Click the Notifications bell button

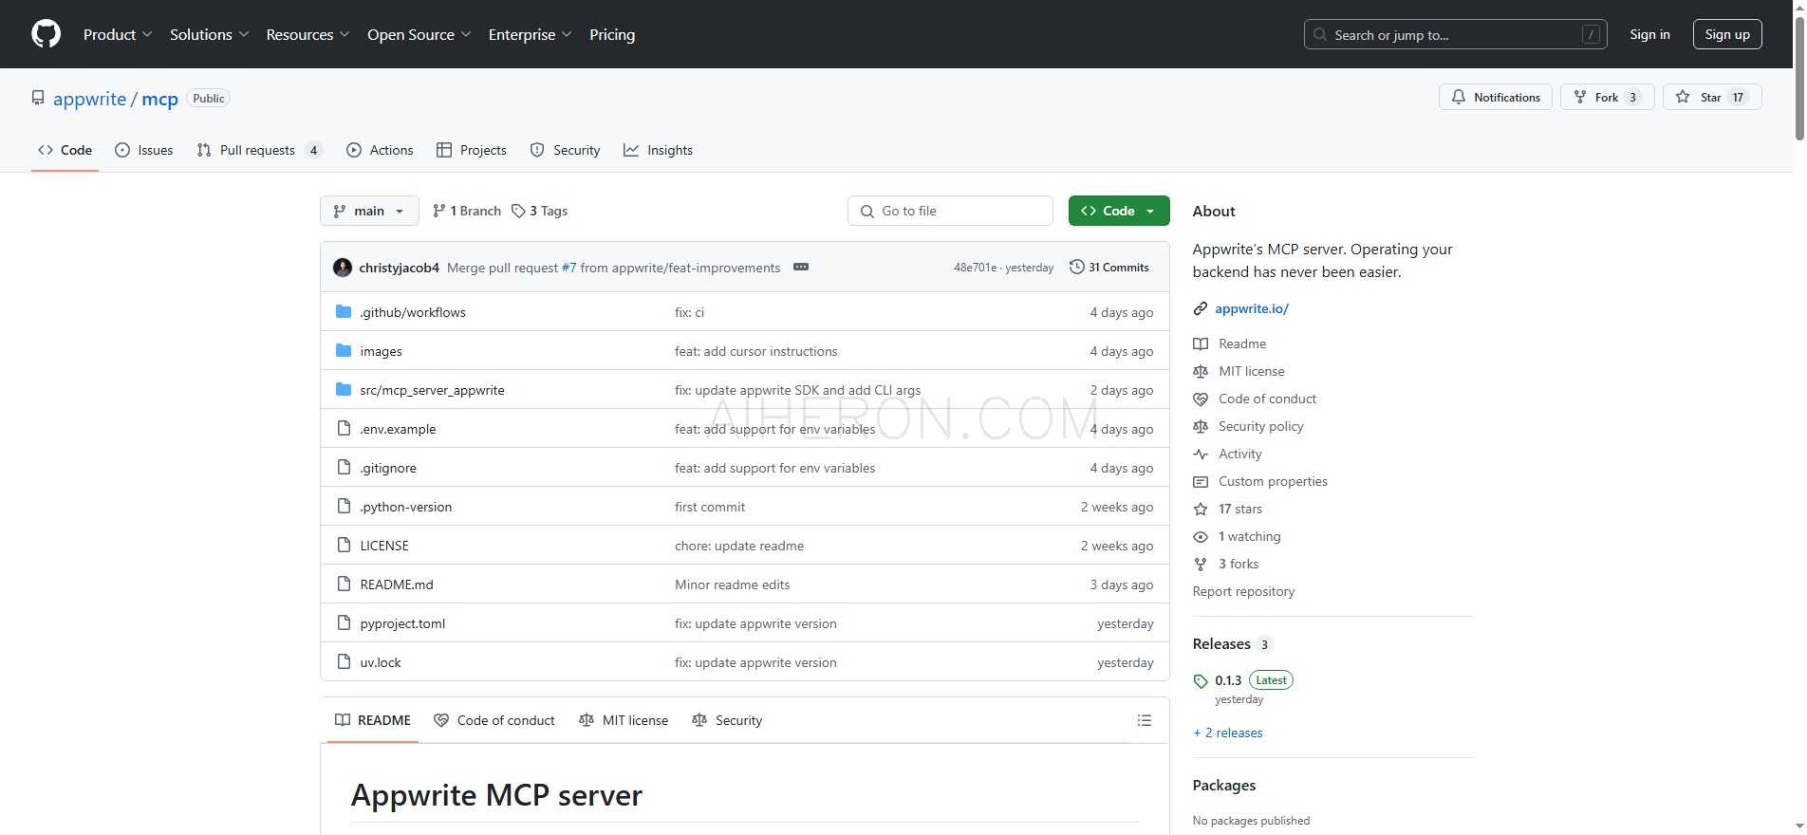click(x=1496, y=97)
